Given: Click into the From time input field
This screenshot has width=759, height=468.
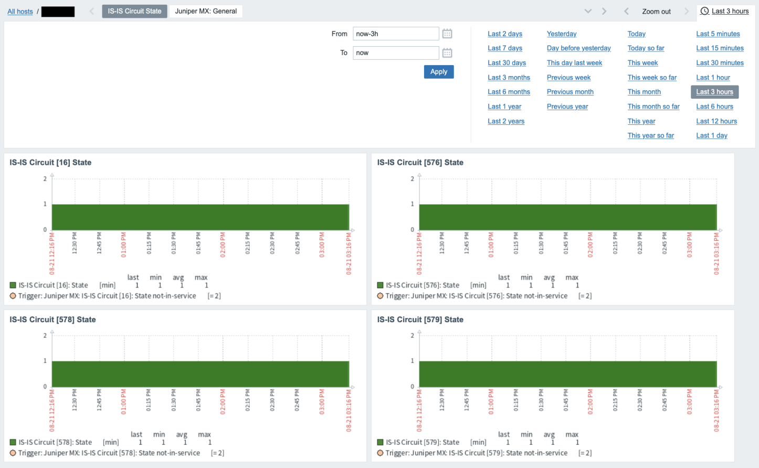Looking at the screenshot, I should (x=395, y=34).
